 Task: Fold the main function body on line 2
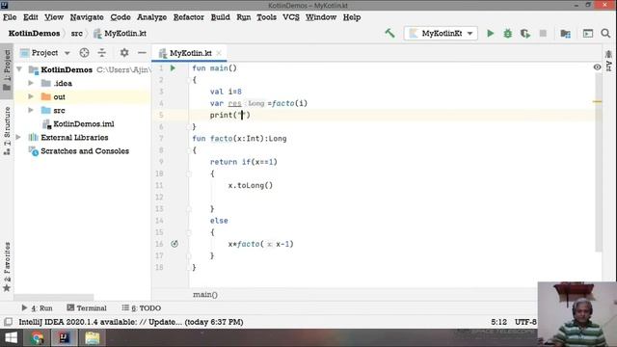pos(189,80)
